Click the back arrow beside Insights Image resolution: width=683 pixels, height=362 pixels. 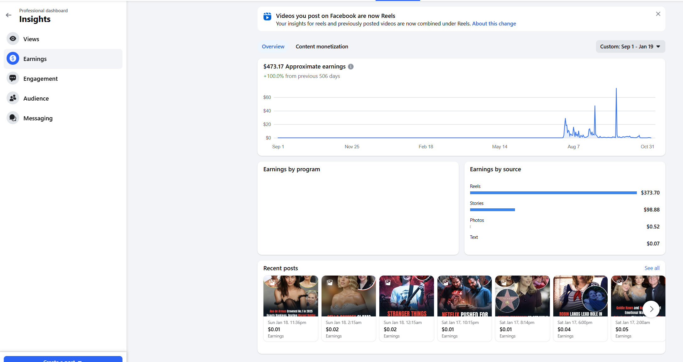click(x=8, y=15)
